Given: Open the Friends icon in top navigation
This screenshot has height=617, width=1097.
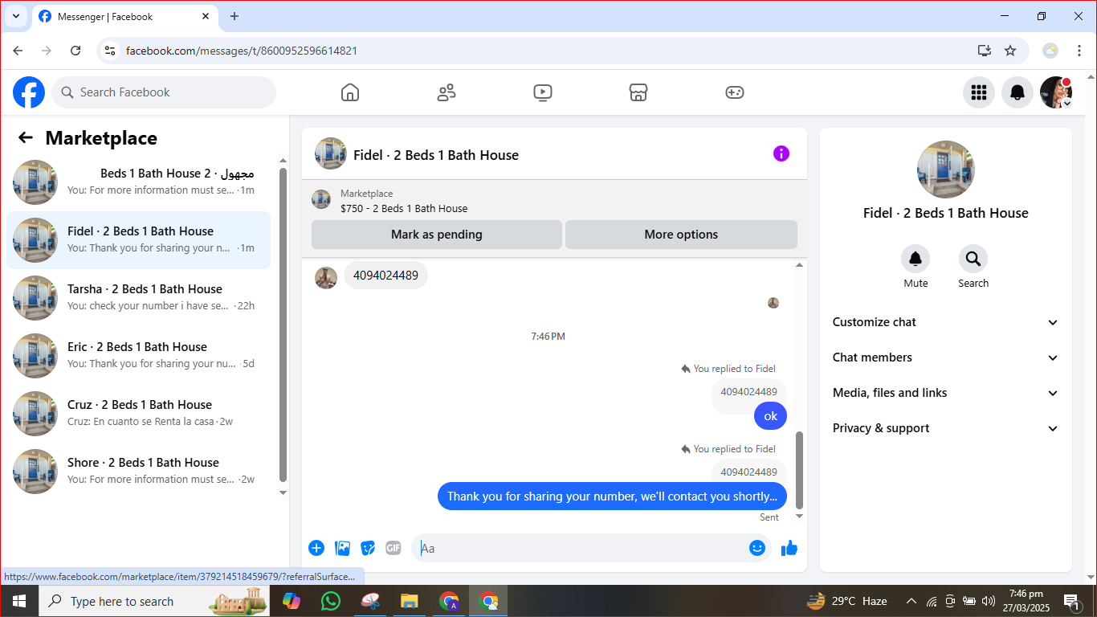Looking at the screenshot, I should click(447, 92).
